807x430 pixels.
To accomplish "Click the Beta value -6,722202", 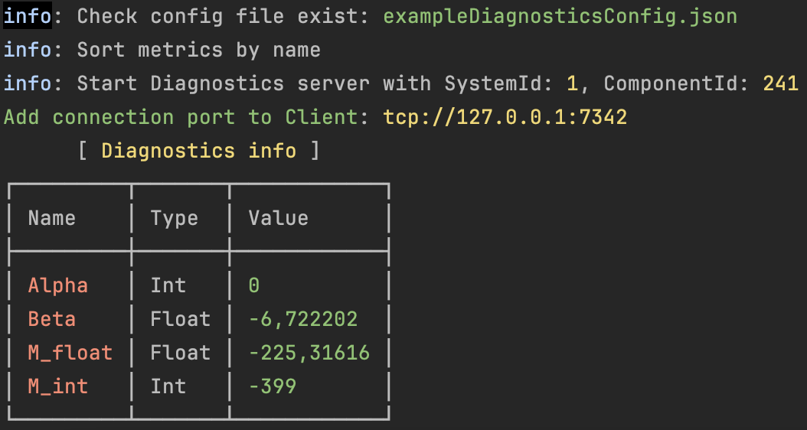I will pos(303,319).
